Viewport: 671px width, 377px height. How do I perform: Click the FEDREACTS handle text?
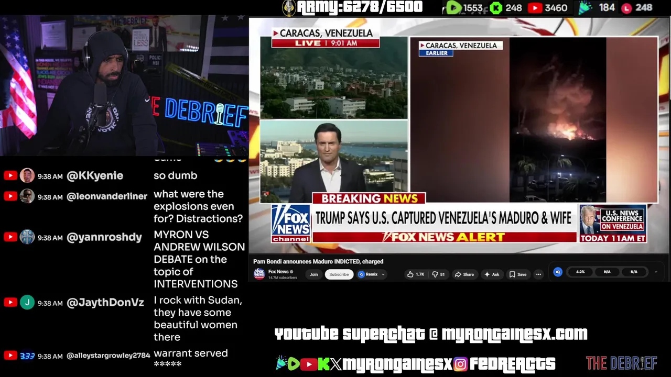[x=512, y=364]
